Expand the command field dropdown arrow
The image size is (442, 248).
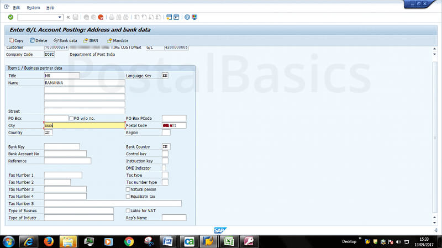(60, 17)
